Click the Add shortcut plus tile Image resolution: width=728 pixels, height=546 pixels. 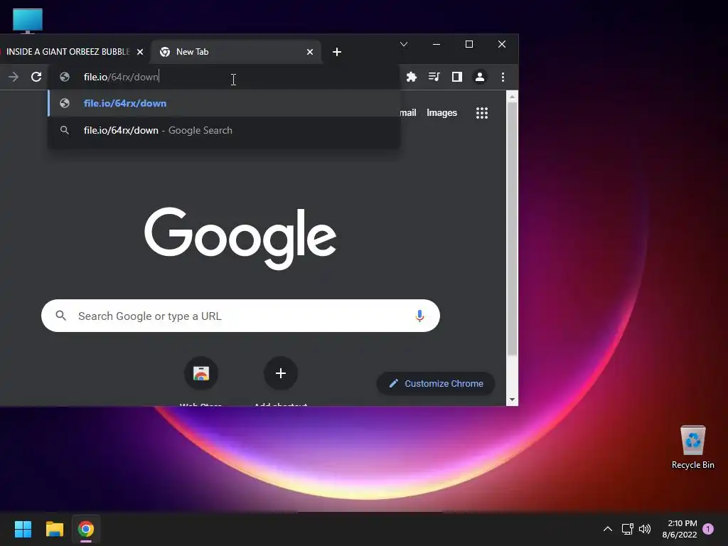pyautogui.click(x=280, y=373)
